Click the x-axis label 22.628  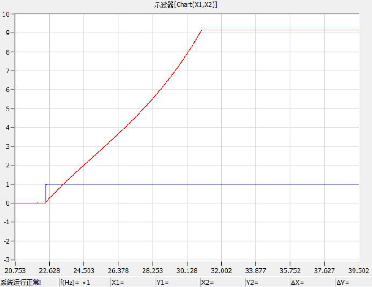(x=49, y=270)
